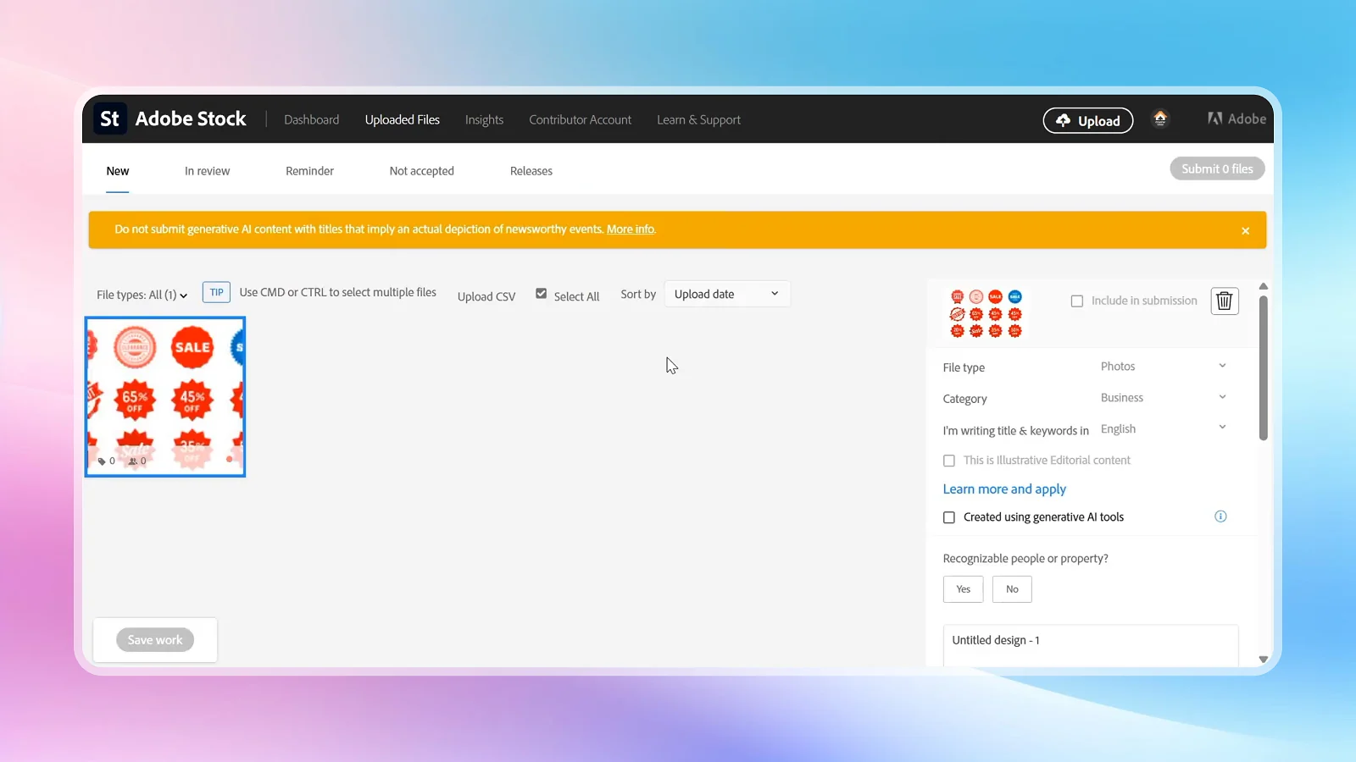
Task: Toggle the Select All checkbox
Action: coord(541,294)
